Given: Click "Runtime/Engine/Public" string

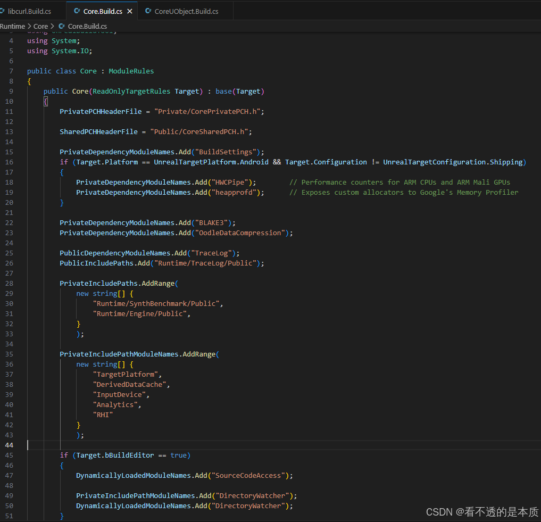Looking at the screenshot, I should tap(140, 313).
